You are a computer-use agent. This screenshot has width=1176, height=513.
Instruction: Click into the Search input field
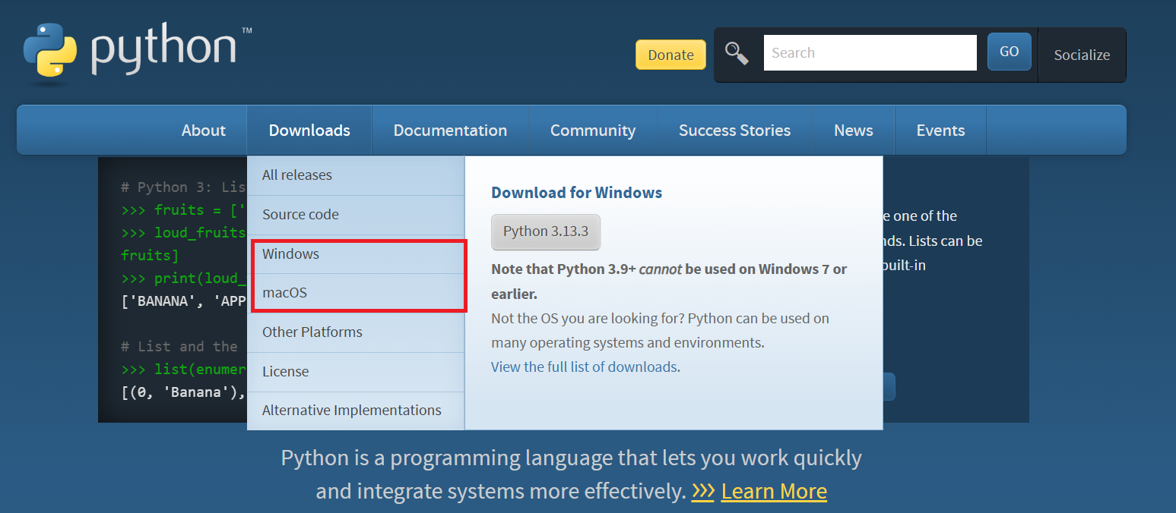870,52
